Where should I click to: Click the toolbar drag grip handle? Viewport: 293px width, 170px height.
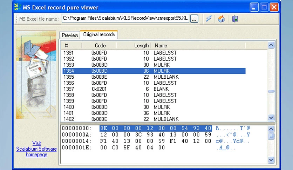[x=16, y=19]
